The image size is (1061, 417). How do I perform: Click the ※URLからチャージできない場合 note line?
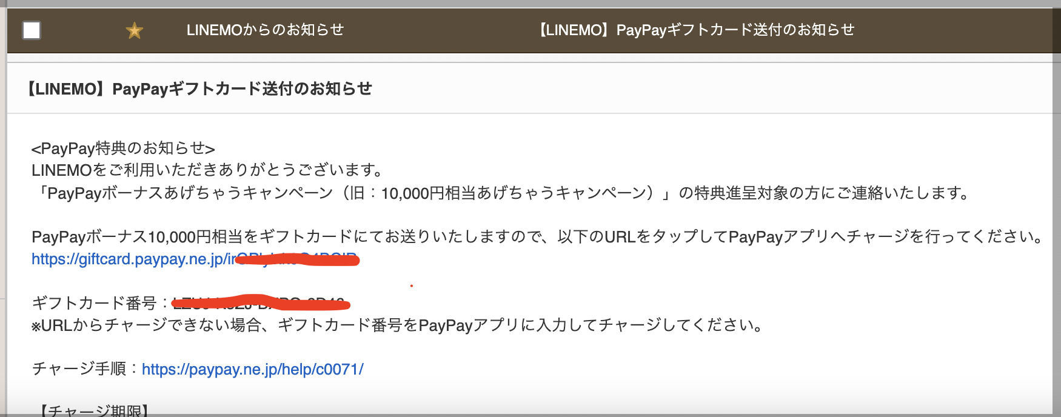tap(397, 325)
